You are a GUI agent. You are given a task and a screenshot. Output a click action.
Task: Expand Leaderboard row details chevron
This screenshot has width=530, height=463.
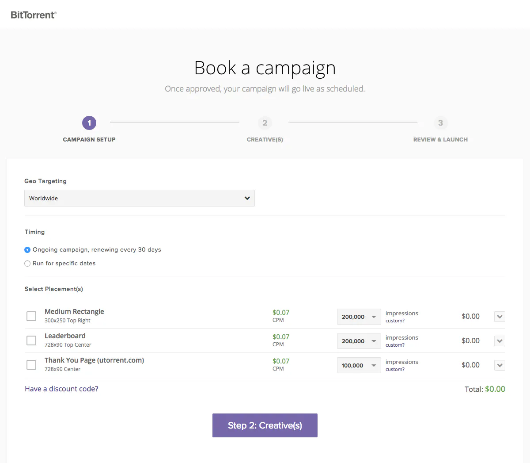500,341
